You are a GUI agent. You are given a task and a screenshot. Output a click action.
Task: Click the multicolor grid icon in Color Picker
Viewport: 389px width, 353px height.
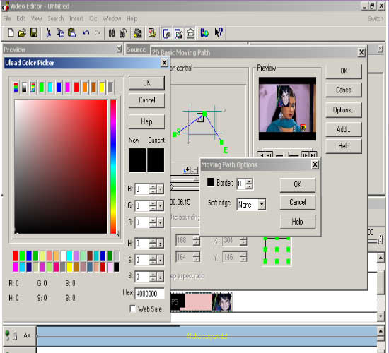tap(33, 88)
